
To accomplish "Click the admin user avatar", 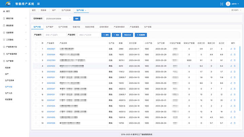I will [228, 4].
